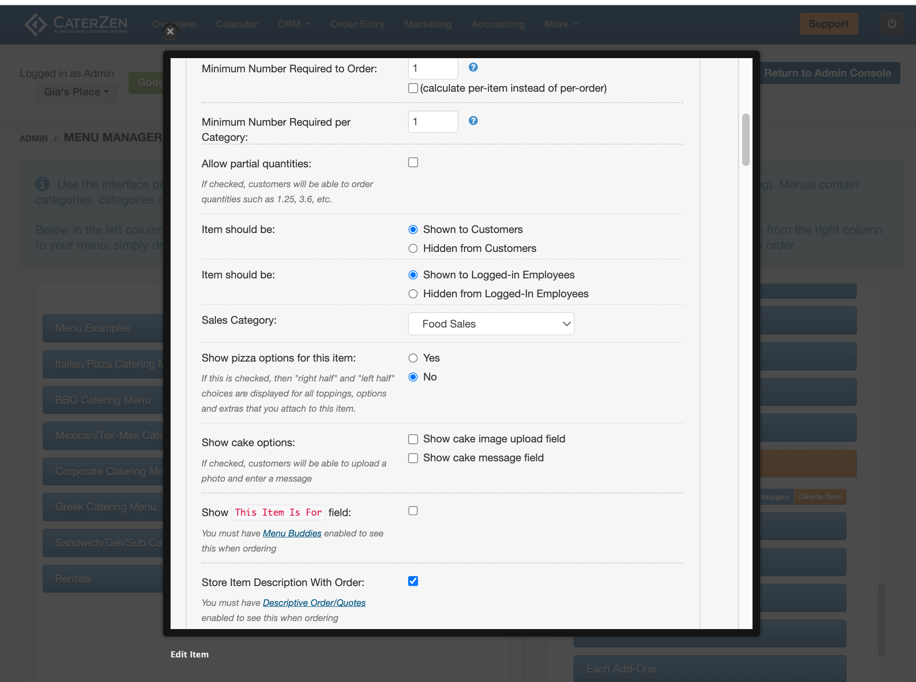Open the CRM menu dropdown
Image resolution: width=916 pixels, height=682 pixels.
(x=293, y=24)
